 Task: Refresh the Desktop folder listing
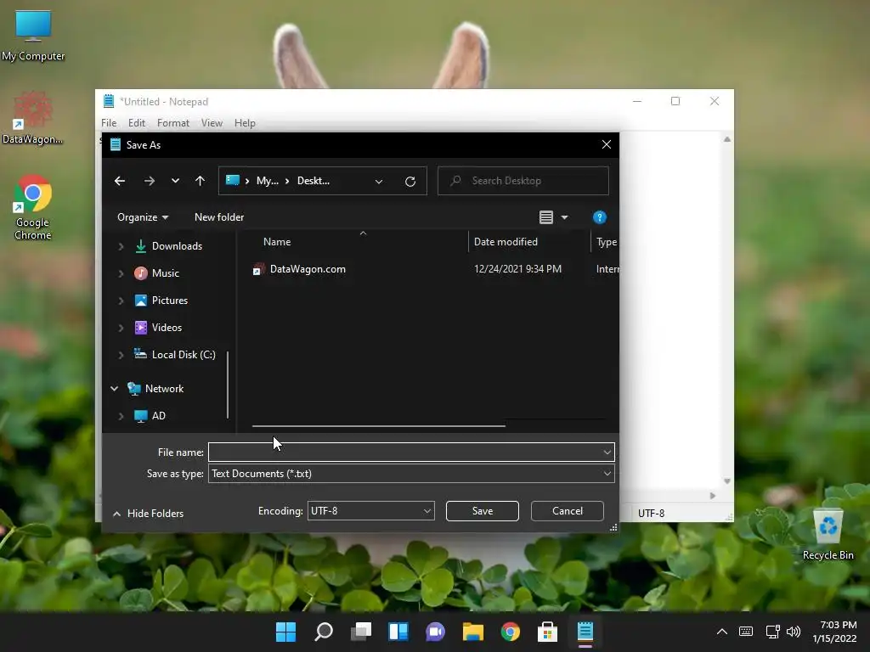pyautogui.click(x=410, y=182)
